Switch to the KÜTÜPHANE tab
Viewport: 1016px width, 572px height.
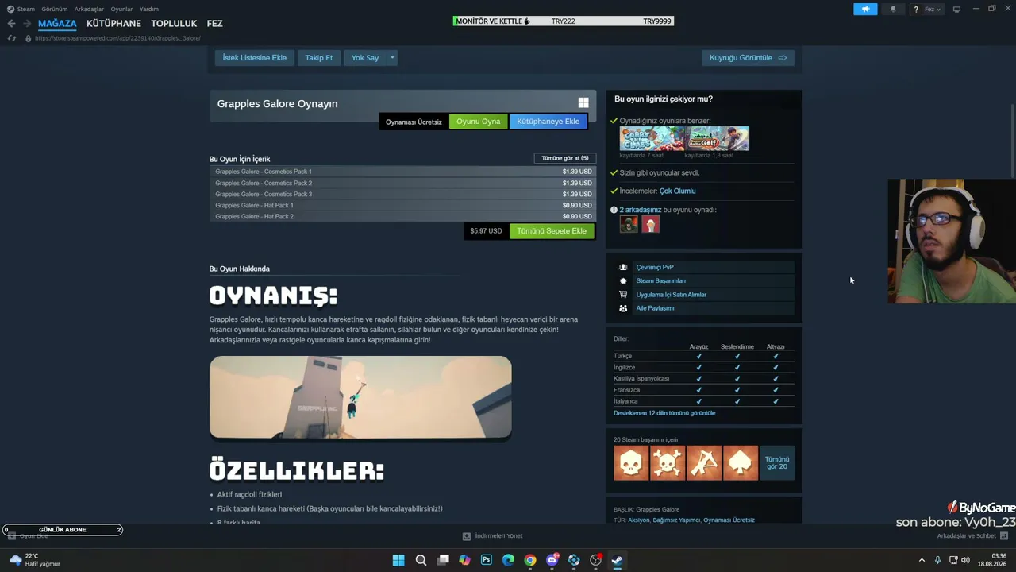pos(114,24)
